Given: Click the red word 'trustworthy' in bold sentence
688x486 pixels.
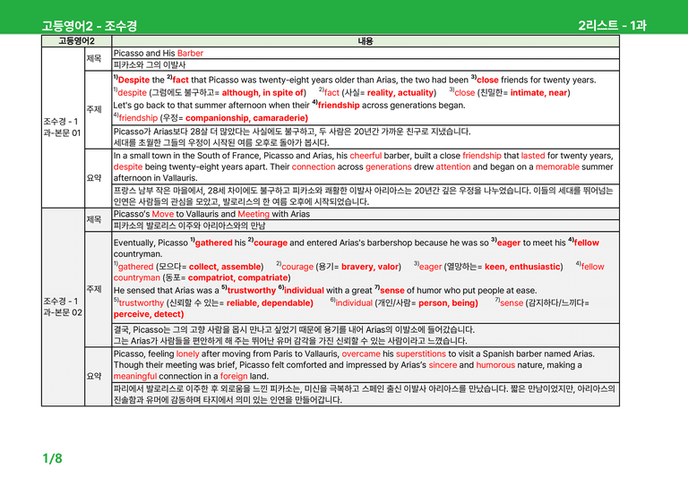Looking at the screenshot, I should click(252, 290).
